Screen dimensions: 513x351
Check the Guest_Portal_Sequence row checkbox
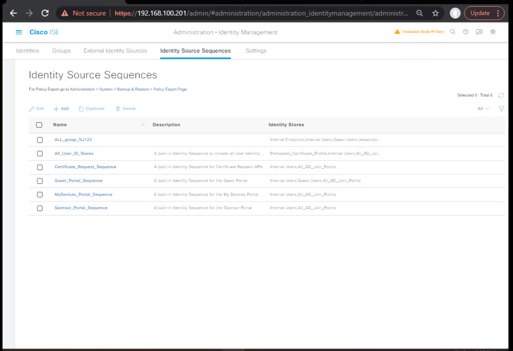click(39, 181)
